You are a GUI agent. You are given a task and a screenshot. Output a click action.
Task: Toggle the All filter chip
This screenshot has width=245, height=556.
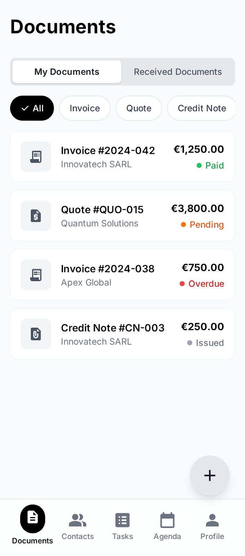pyautogui.click(x=32, y=108)
